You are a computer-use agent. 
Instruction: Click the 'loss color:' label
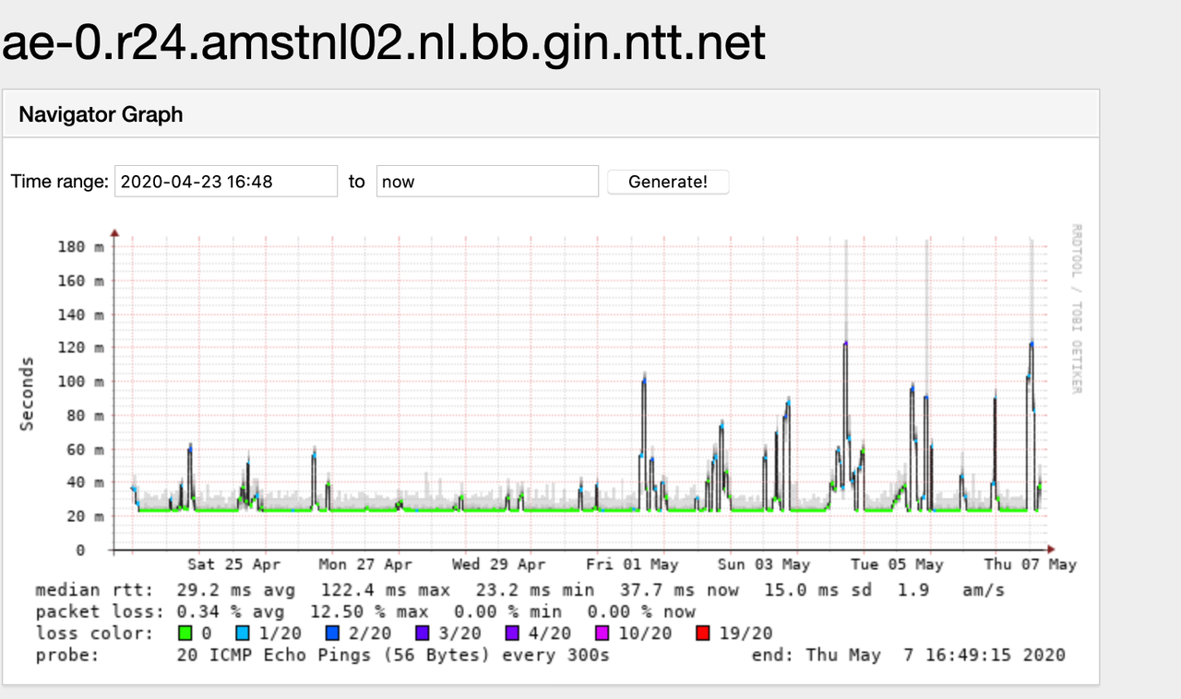point(95,634)
